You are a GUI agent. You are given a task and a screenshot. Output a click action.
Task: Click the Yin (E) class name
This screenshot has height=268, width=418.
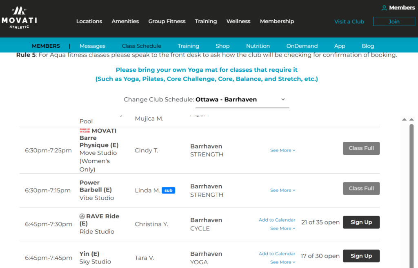(89, 254)
